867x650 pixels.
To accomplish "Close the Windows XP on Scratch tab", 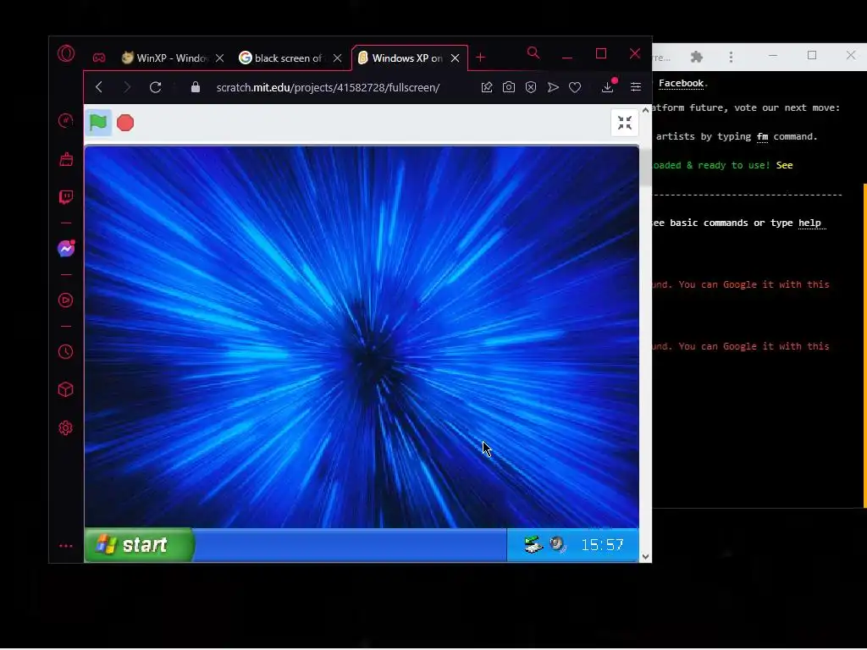I will (x=455, y=58).
